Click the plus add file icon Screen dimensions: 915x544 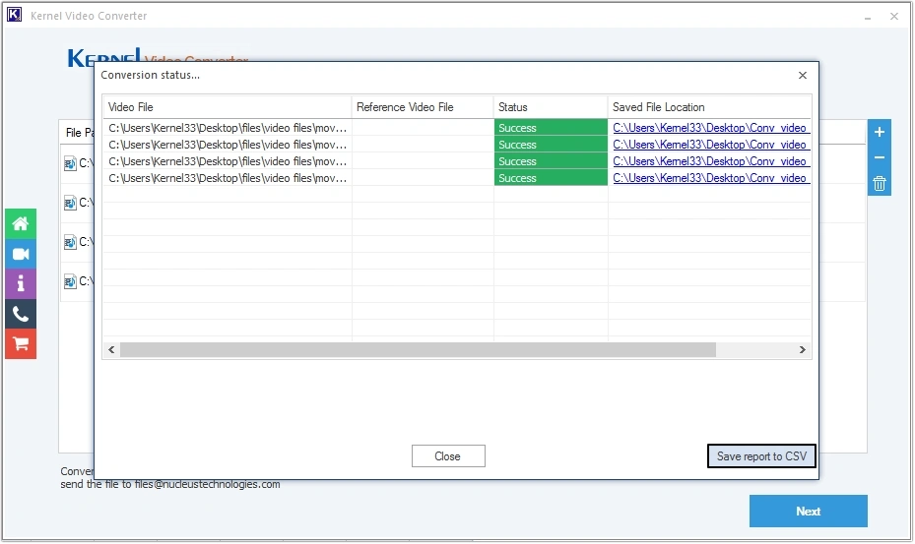click(880, 133)
